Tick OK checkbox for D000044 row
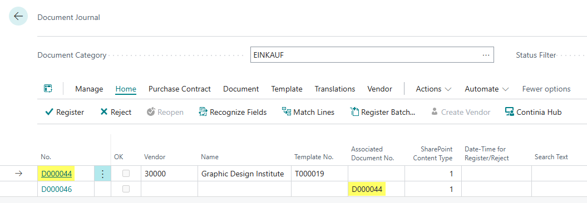The image size is (587, 203). click(x=126, y=174)
